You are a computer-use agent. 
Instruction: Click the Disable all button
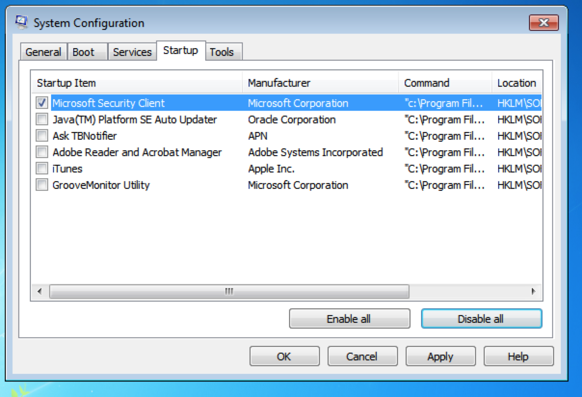[481, 319]
